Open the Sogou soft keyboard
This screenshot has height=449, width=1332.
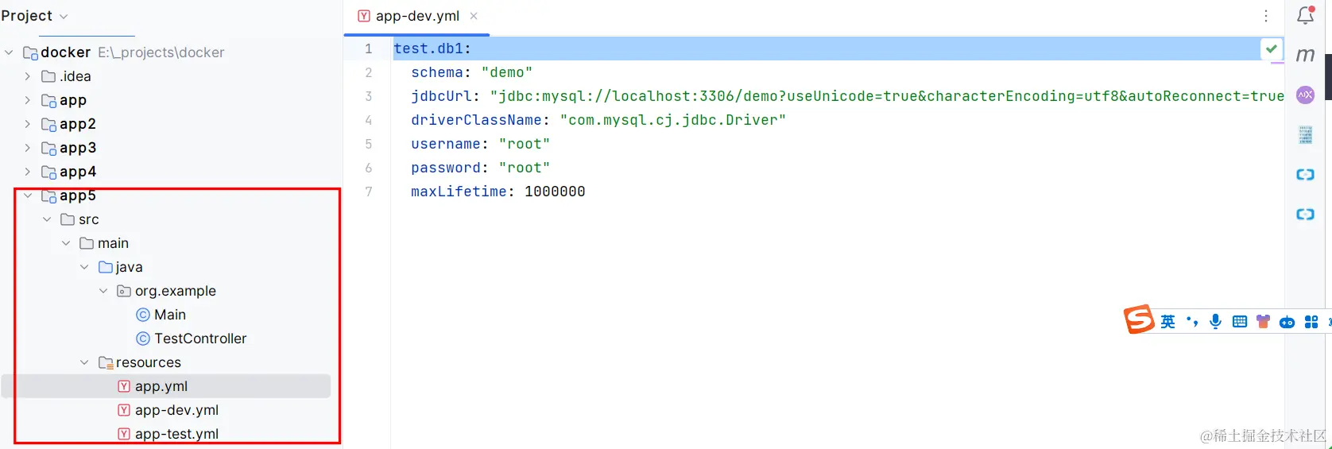point(1239,322)
